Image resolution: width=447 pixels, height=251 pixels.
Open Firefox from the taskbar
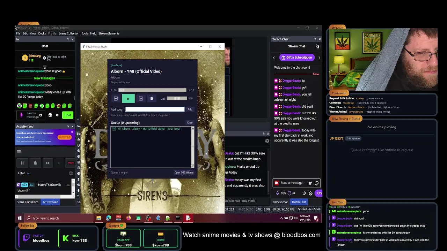129,218
